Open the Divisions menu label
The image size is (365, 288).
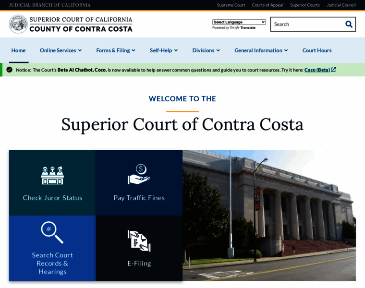[x=203, y=50]
